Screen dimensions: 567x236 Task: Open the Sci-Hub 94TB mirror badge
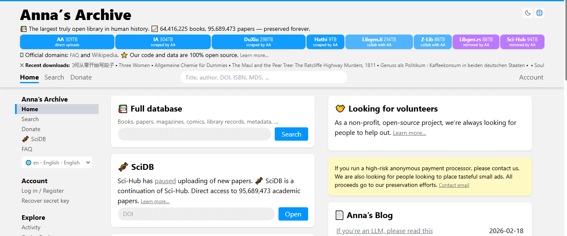pos(522,42)
